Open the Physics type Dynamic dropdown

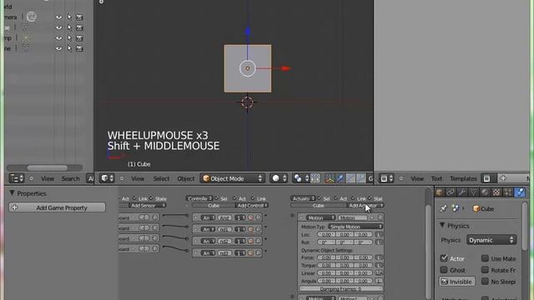(491, 240)
